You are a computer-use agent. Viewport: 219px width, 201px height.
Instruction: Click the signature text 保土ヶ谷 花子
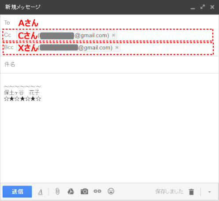(x=22, y=93)
